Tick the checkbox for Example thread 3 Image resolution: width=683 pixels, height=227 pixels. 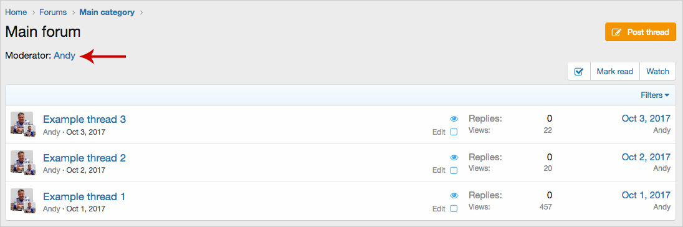(454, 132)
